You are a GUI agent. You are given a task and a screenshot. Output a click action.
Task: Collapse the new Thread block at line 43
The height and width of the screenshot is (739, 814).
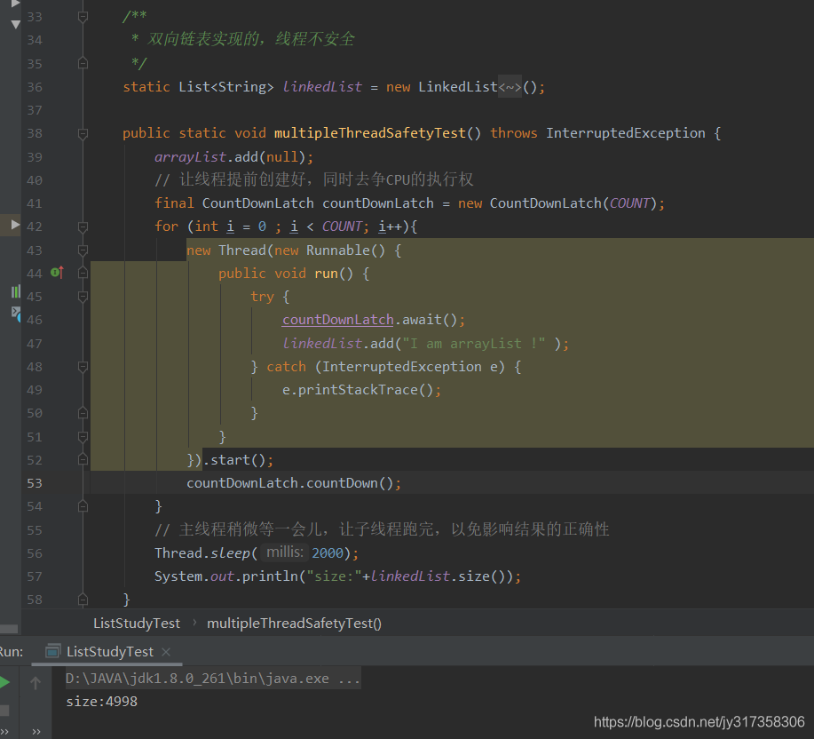point(83,250)
